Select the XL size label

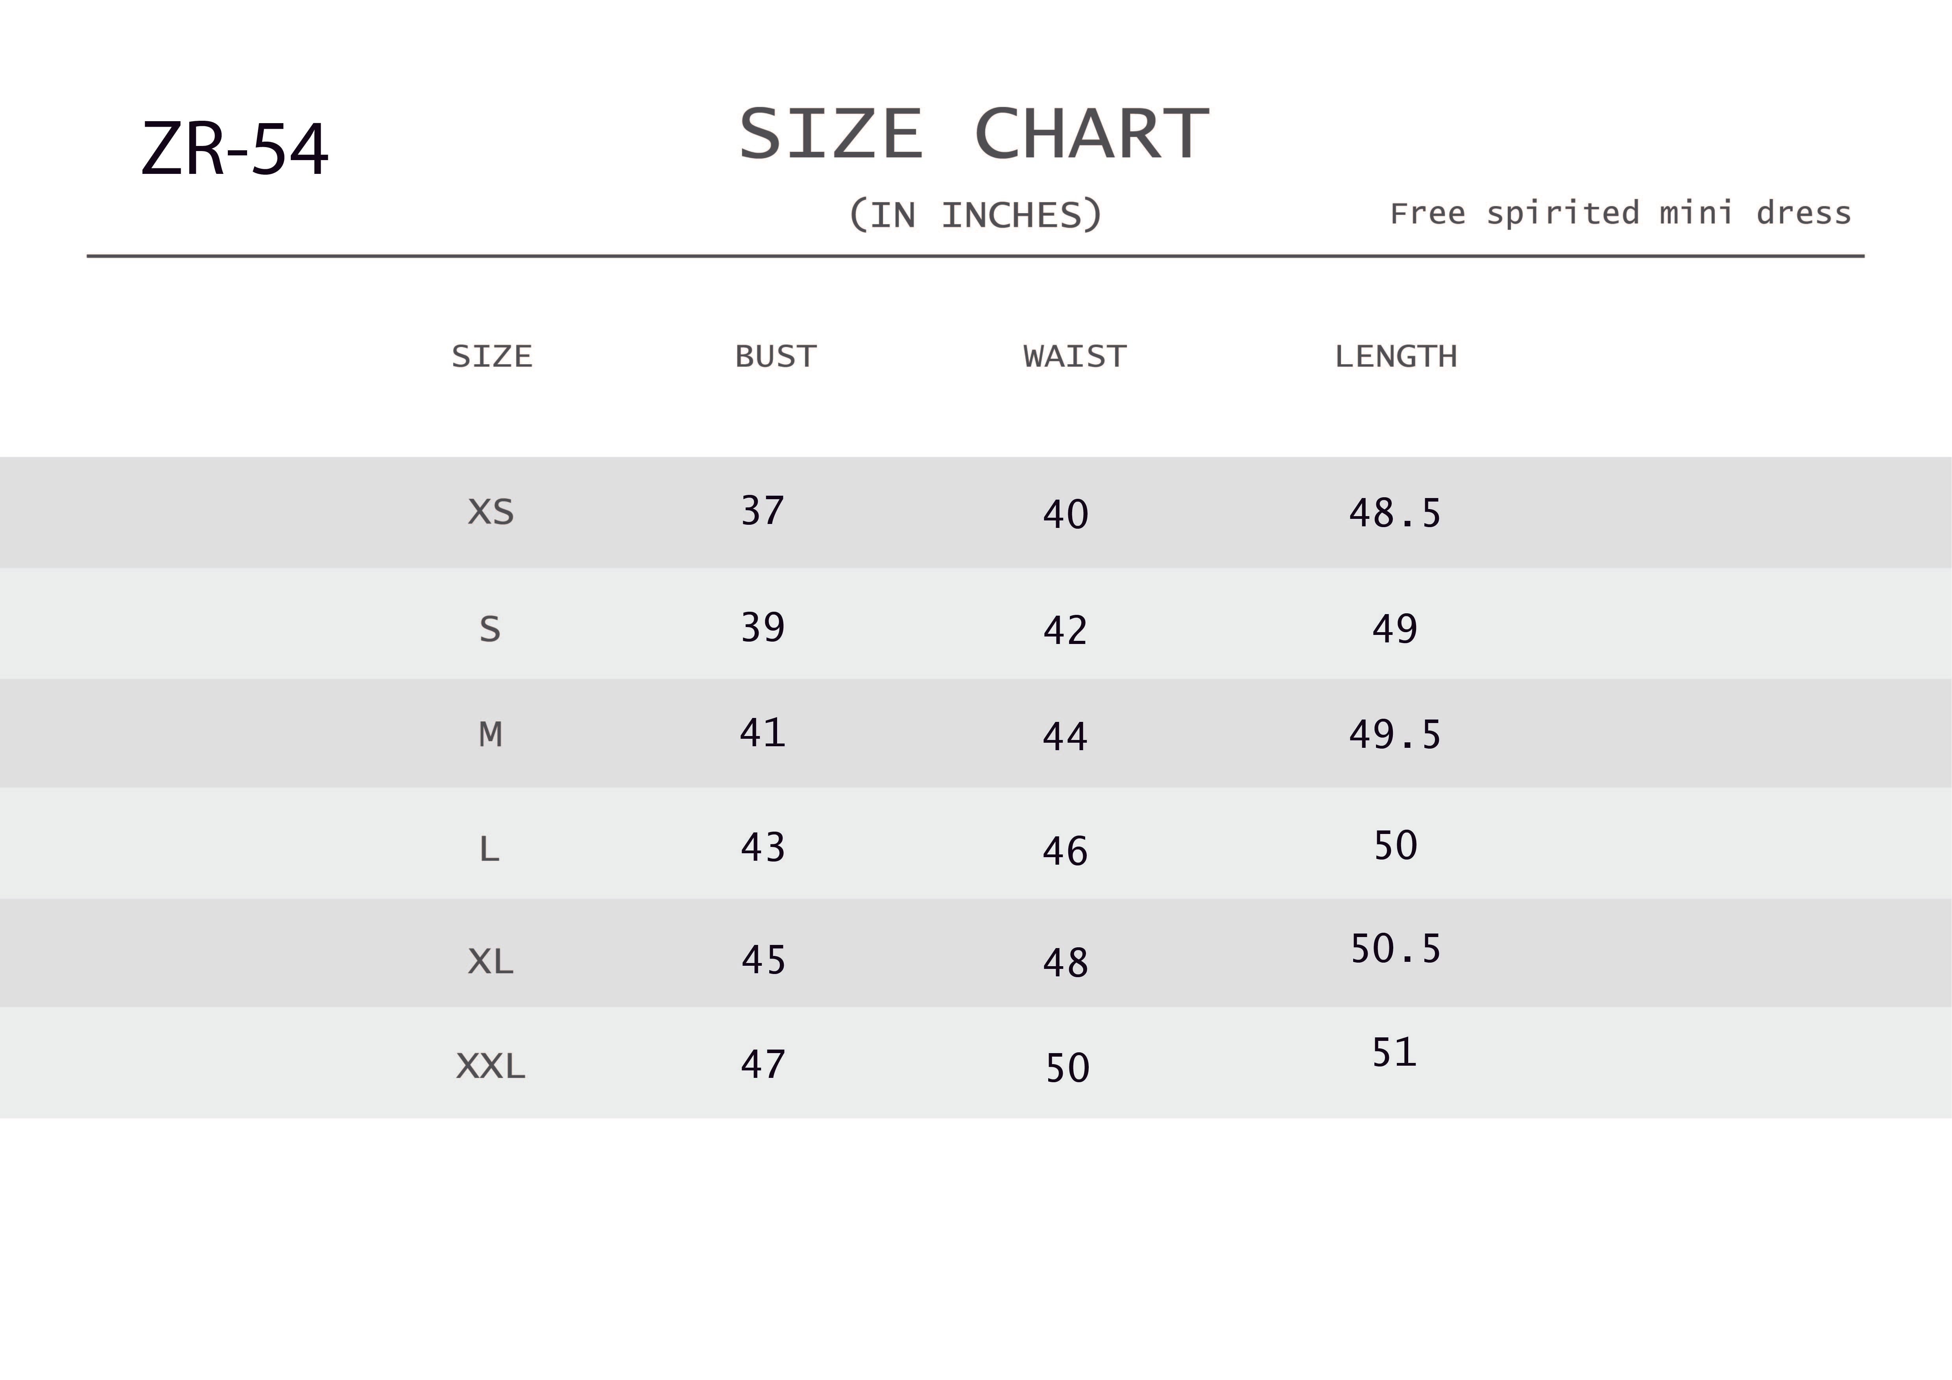[491, 961]
